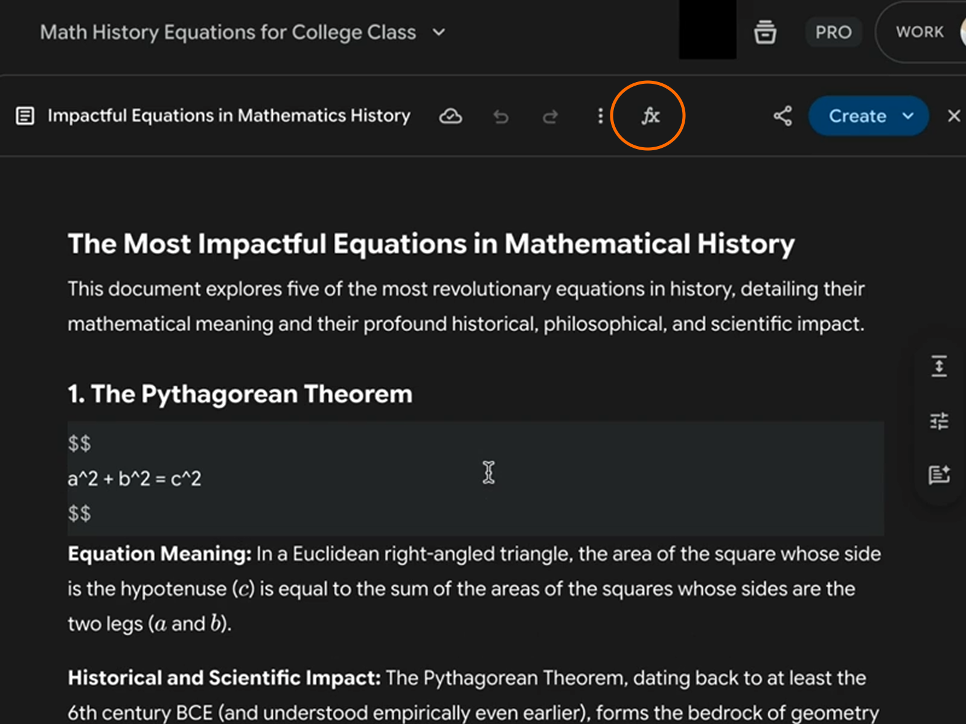Click the Impactful Equations in Mathematics History title
This screenshot has width=966, height=724.
pyautogui.click(x=229, y=115)
